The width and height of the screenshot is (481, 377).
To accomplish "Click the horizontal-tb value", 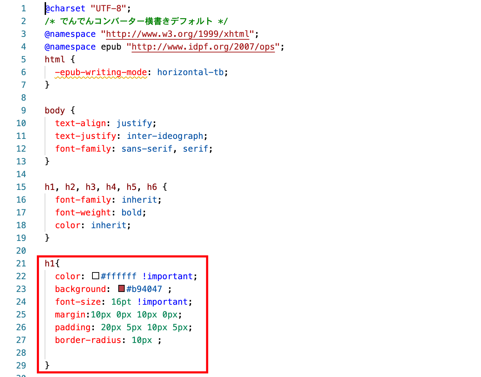I will click(x=190, y=72).
